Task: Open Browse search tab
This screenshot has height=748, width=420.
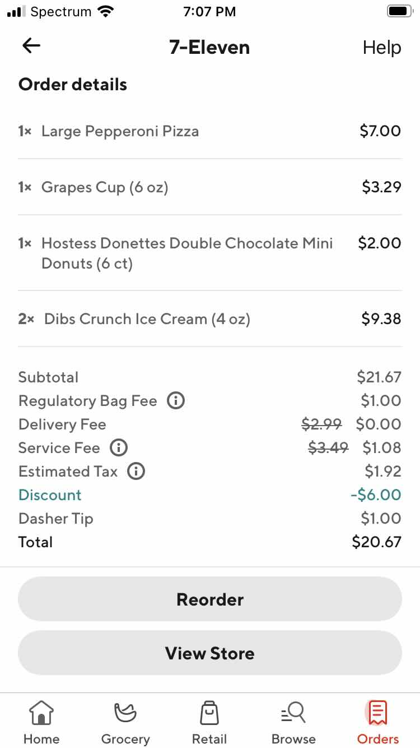Action: pos(293,723)
